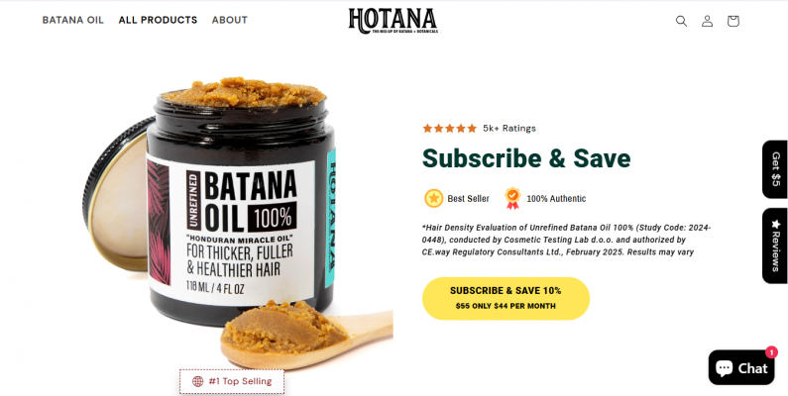Click the Subscribe & Save heading
The width and height of the screenshot is (788, 396).
click(x=526, y=158)
